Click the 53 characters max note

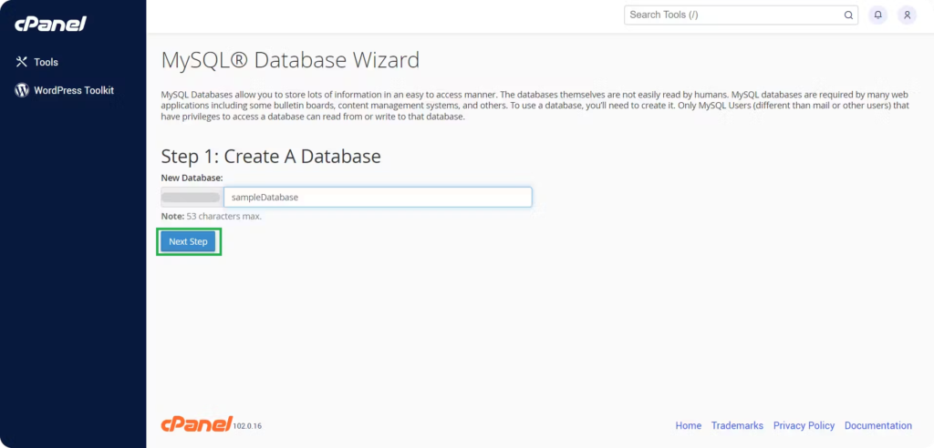pyautogui.click(x=212, y=216)
